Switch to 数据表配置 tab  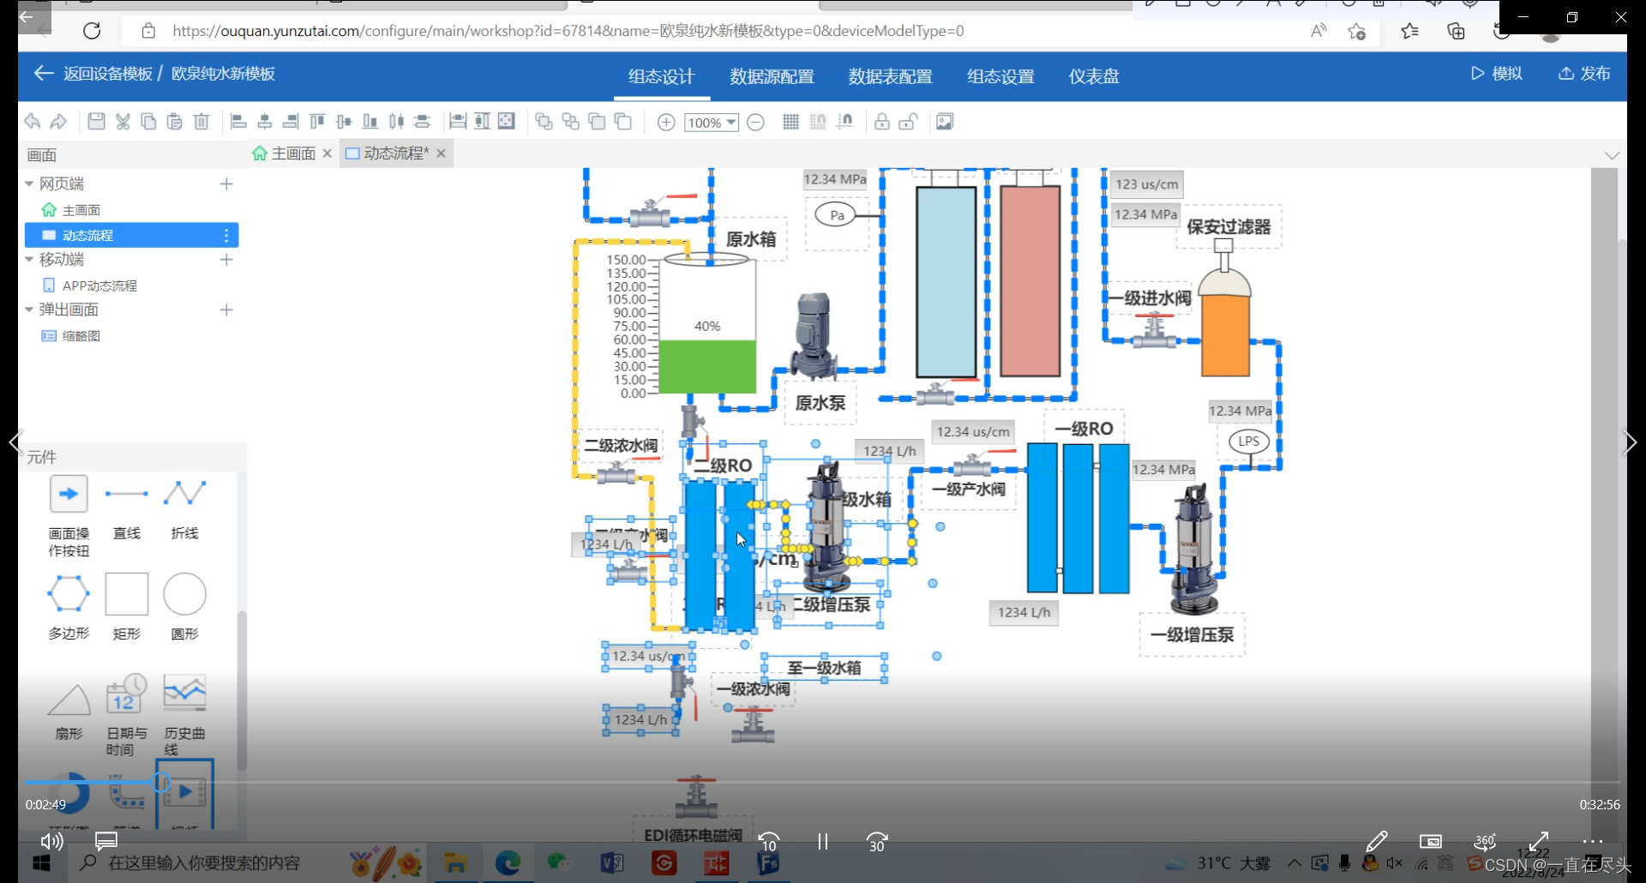coord(890,76)
